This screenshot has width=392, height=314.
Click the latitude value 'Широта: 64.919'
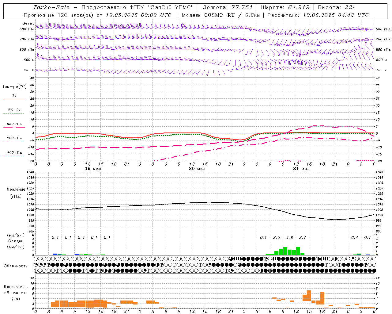click(285, 7)
